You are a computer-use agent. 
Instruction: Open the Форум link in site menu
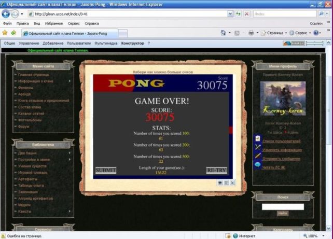coord(23,126)
